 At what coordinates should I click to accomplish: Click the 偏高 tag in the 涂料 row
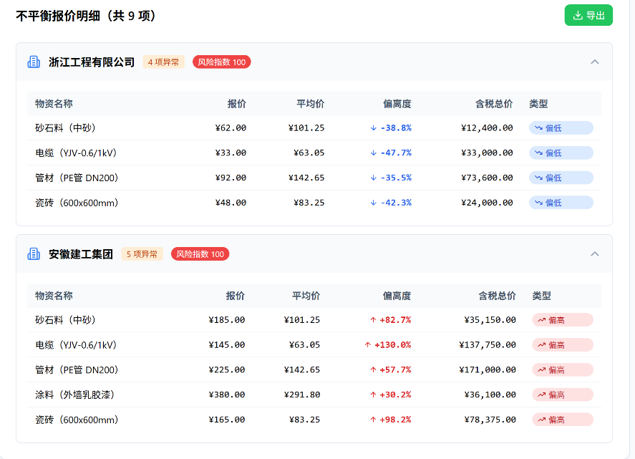coord(563,395)
